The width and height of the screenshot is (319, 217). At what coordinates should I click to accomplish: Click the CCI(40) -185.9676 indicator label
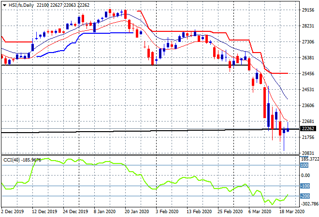22,160
